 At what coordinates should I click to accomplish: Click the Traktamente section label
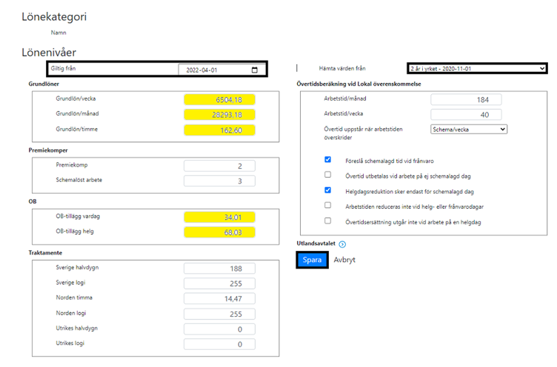[45, 253]
